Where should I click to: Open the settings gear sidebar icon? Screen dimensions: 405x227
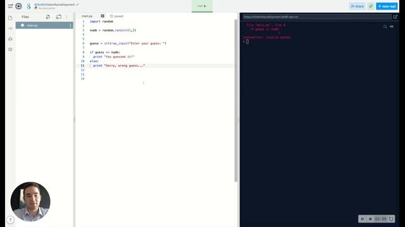coord(10,49)
